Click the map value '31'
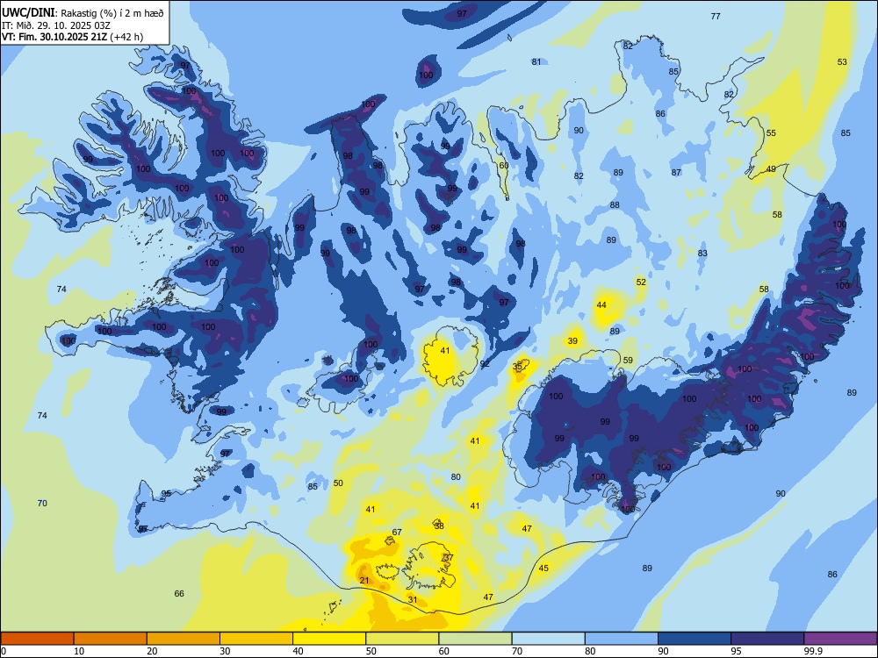This screenshot has width=878, height=658. tap(413, 599)
